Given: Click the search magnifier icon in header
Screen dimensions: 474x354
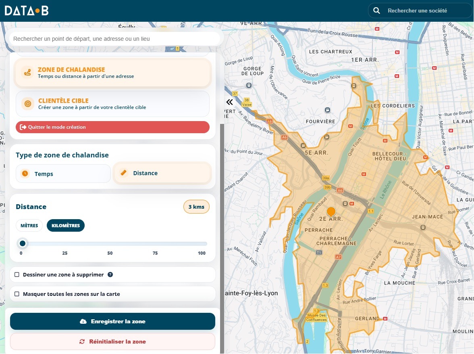Looking at the screenshot, I should 376,10.
